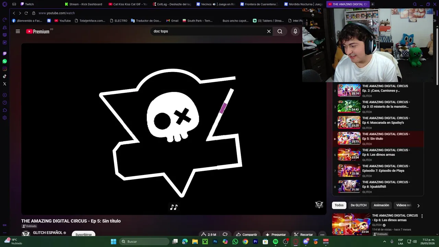Viewport: 439px width, 247px height.
Task: Switch to the Mordida Nocturna tab
Action: click(304, 4)
